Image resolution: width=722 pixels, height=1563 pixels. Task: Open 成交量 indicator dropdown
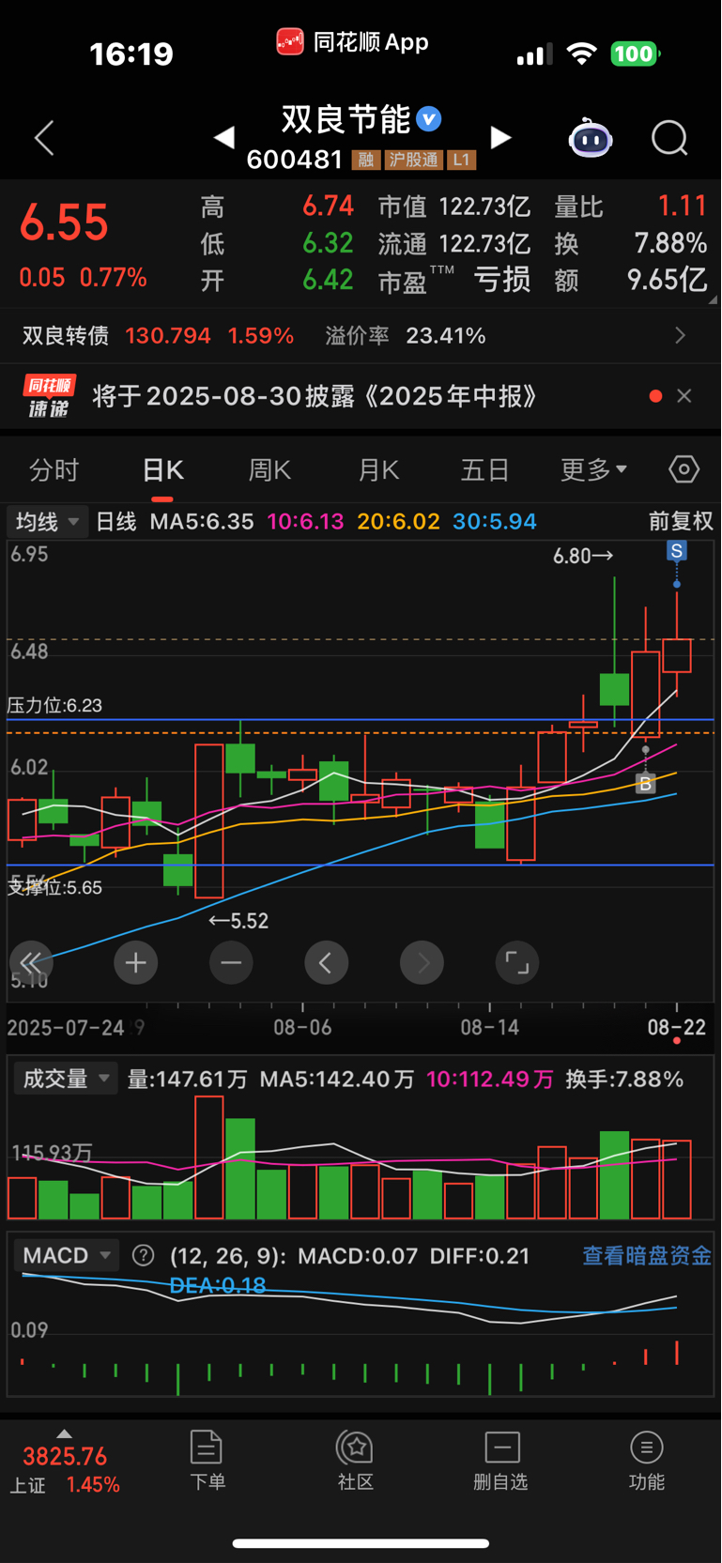click(x=65, y=1079)
